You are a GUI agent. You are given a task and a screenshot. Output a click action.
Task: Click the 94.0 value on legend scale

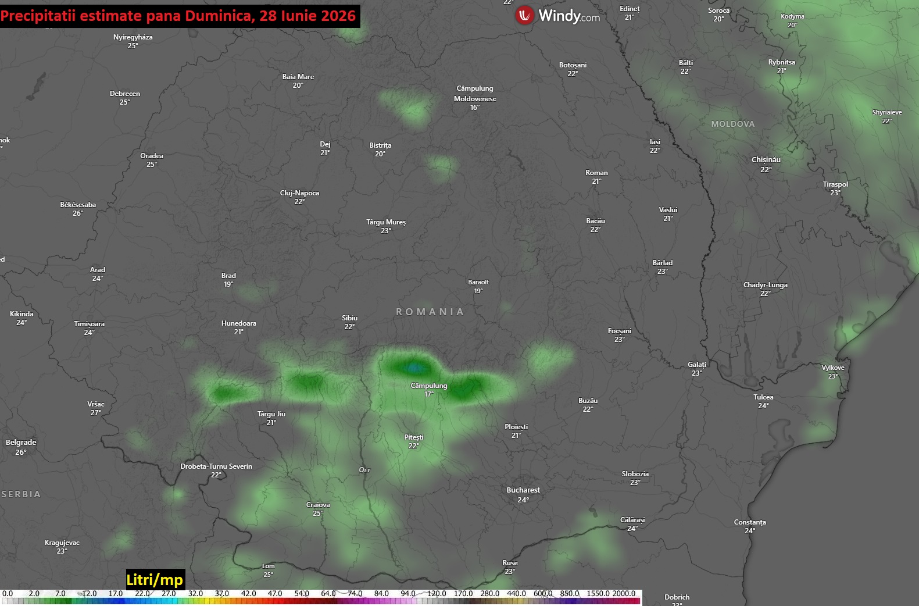pos(408,593)
